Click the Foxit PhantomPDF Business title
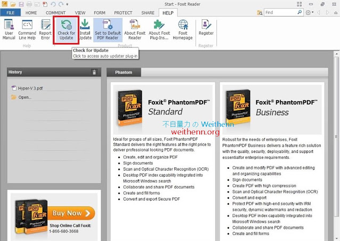The height and width of the screenshot is (241, 340). click(x=286, y=108)
